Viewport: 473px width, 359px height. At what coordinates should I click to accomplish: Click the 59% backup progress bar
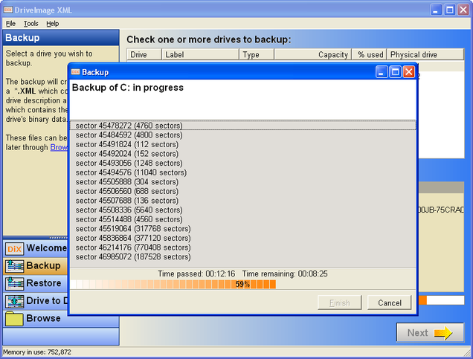243,284
